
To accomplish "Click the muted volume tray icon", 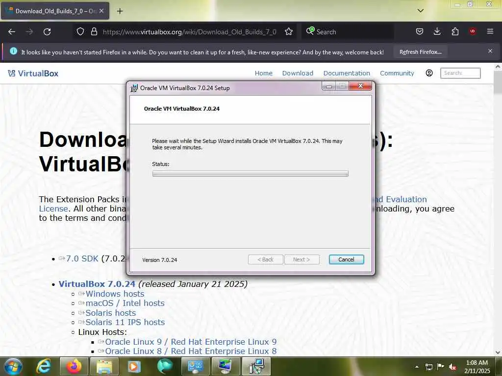I will pos(452,367).
